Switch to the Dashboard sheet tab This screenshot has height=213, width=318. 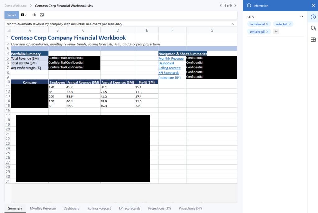(72, 208)
